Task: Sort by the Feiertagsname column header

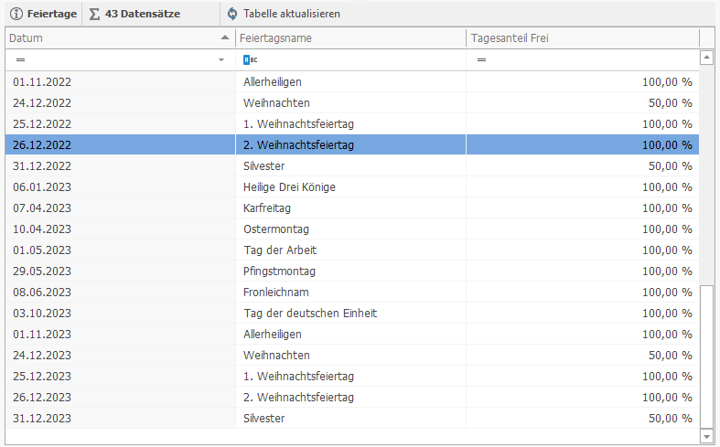Action: point(350,38)
